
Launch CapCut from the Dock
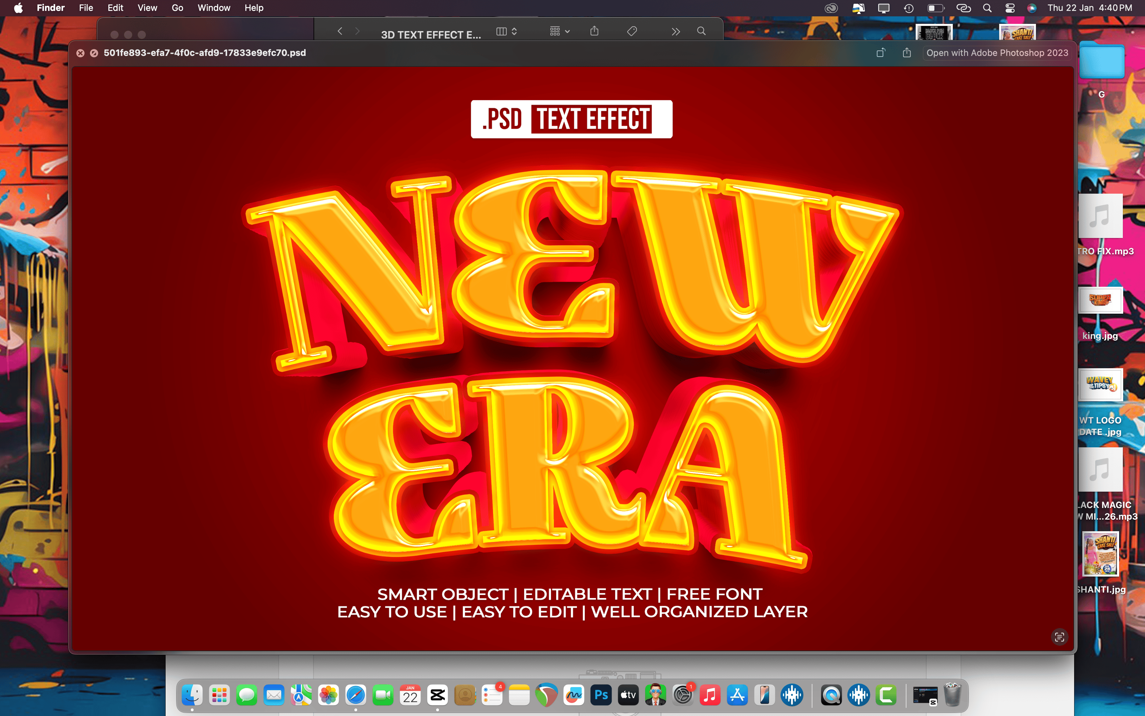[x=438, y=695]
